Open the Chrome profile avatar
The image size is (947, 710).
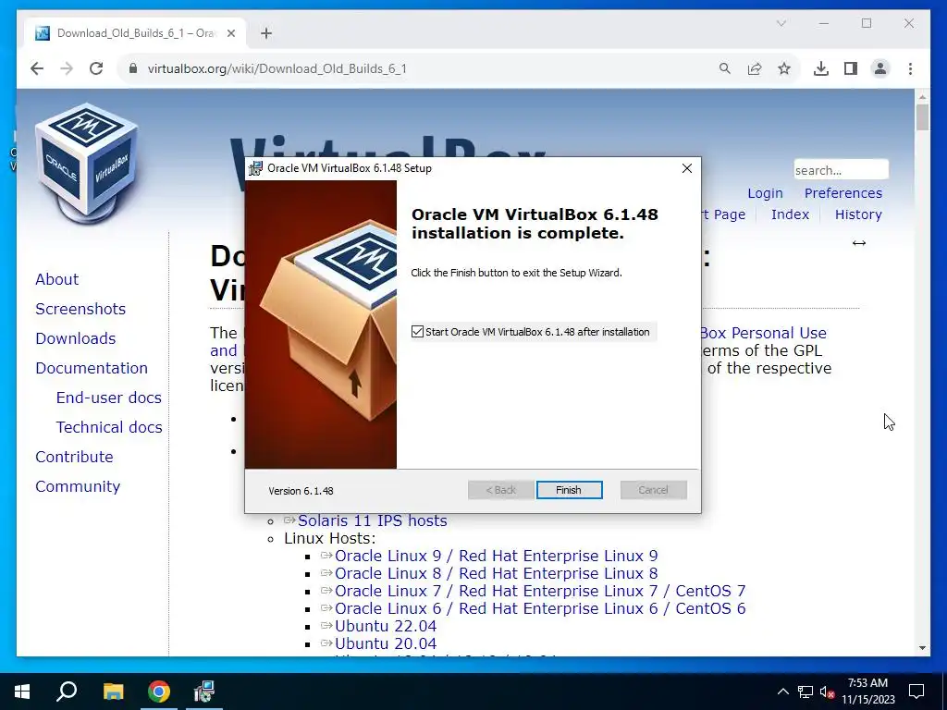tap(880, 68)
